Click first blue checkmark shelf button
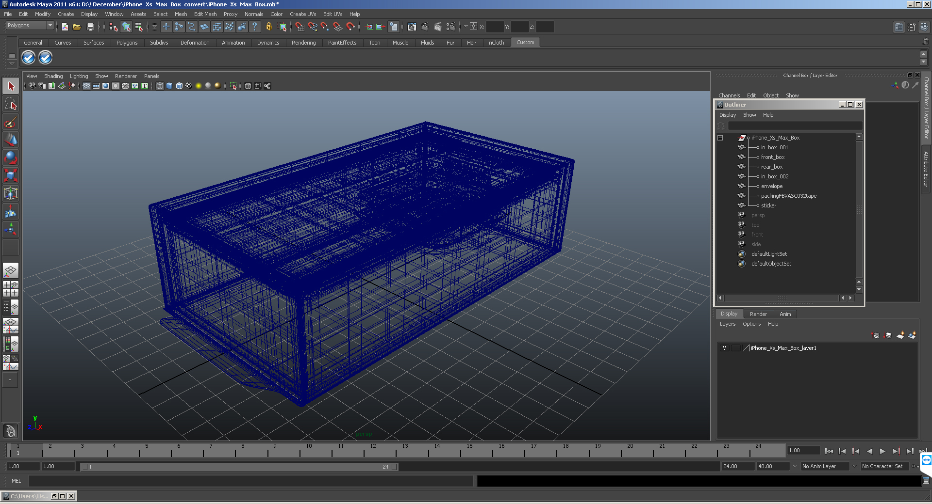 click(29, 58)
